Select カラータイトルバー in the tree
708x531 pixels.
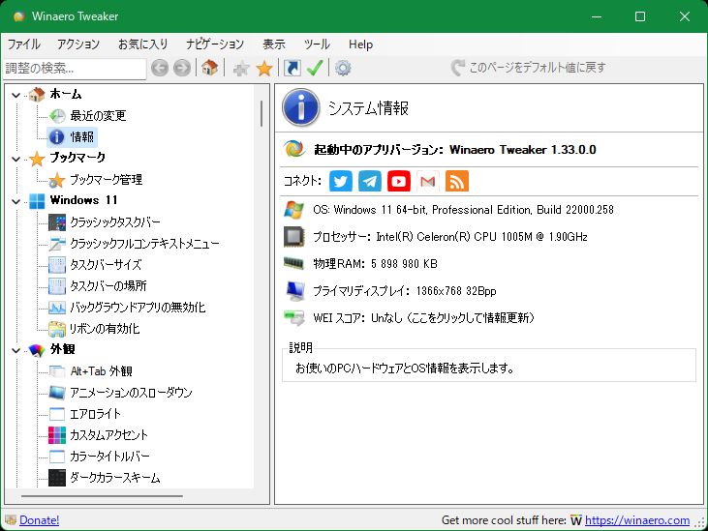click(x=109, y=457)
